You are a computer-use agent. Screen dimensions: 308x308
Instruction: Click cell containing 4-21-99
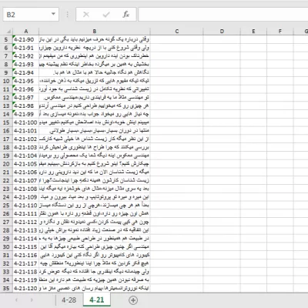(x=25, y=114)
